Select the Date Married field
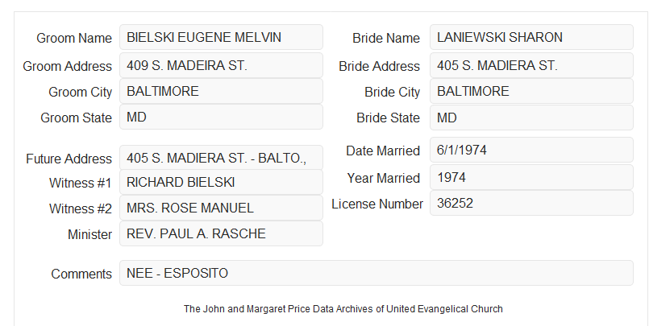Viewport: 649px width, 326px height. coord(531,150)
